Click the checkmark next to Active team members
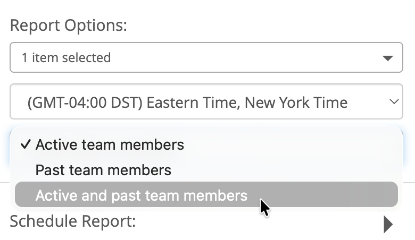The image size is (415, 240). click(26, 144)
